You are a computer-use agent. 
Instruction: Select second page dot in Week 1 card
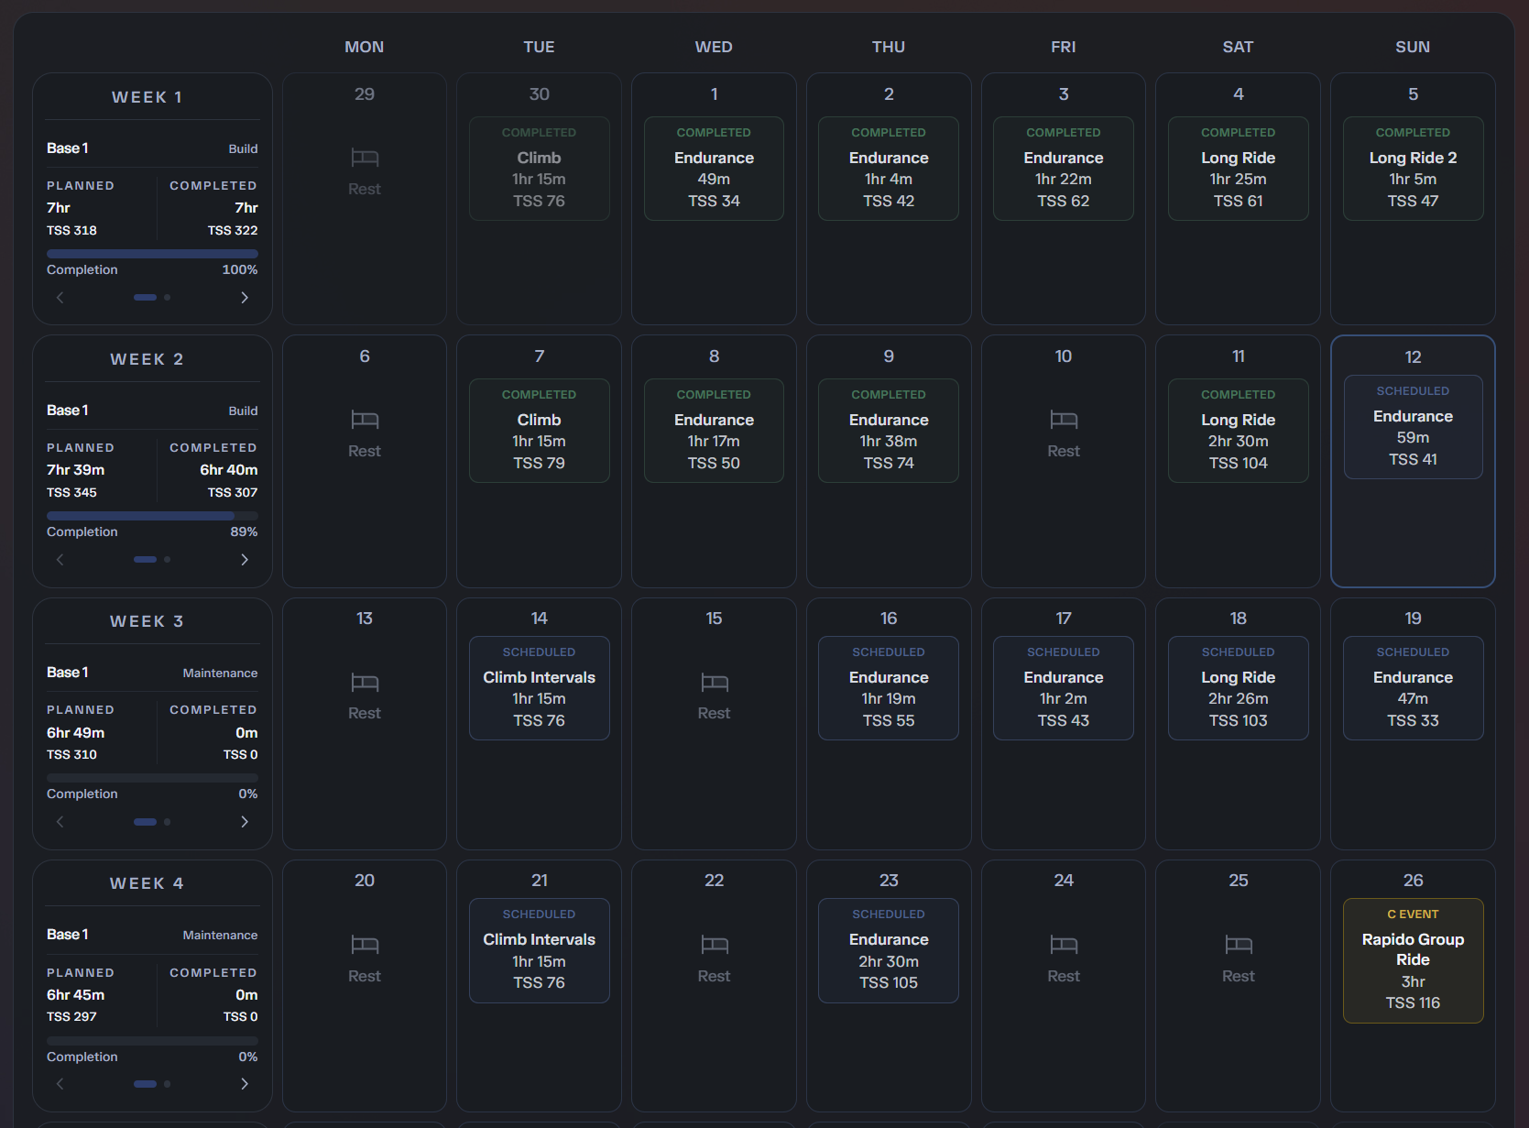167,298
